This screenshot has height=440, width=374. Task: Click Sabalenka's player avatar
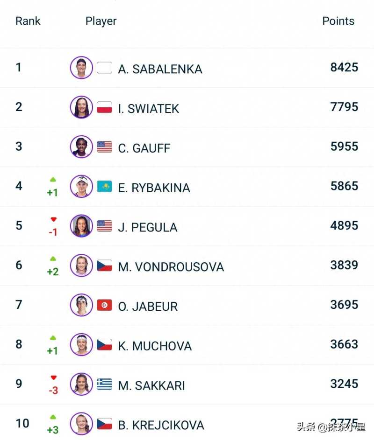(x=81, y=68)
